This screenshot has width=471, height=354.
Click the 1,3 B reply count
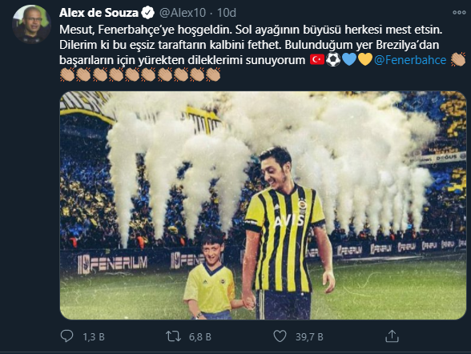coord(94,337)
